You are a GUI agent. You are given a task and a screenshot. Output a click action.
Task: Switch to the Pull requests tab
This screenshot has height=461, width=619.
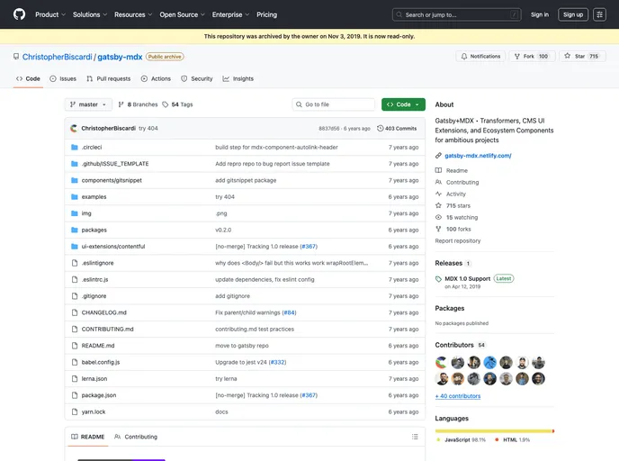tap(109, 78)
